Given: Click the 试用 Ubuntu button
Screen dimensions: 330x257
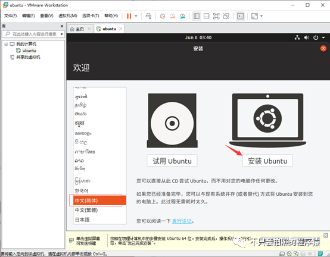Looking at the screenshot, I should pos(172,161).
